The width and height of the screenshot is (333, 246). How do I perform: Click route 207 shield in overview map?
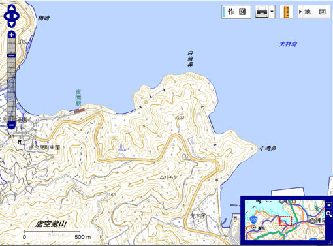pyautogui.click(x=254, y=219)
